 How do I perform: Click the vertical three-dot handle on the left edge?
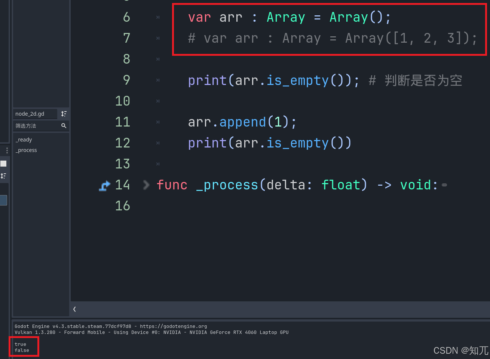click(6, 150)
